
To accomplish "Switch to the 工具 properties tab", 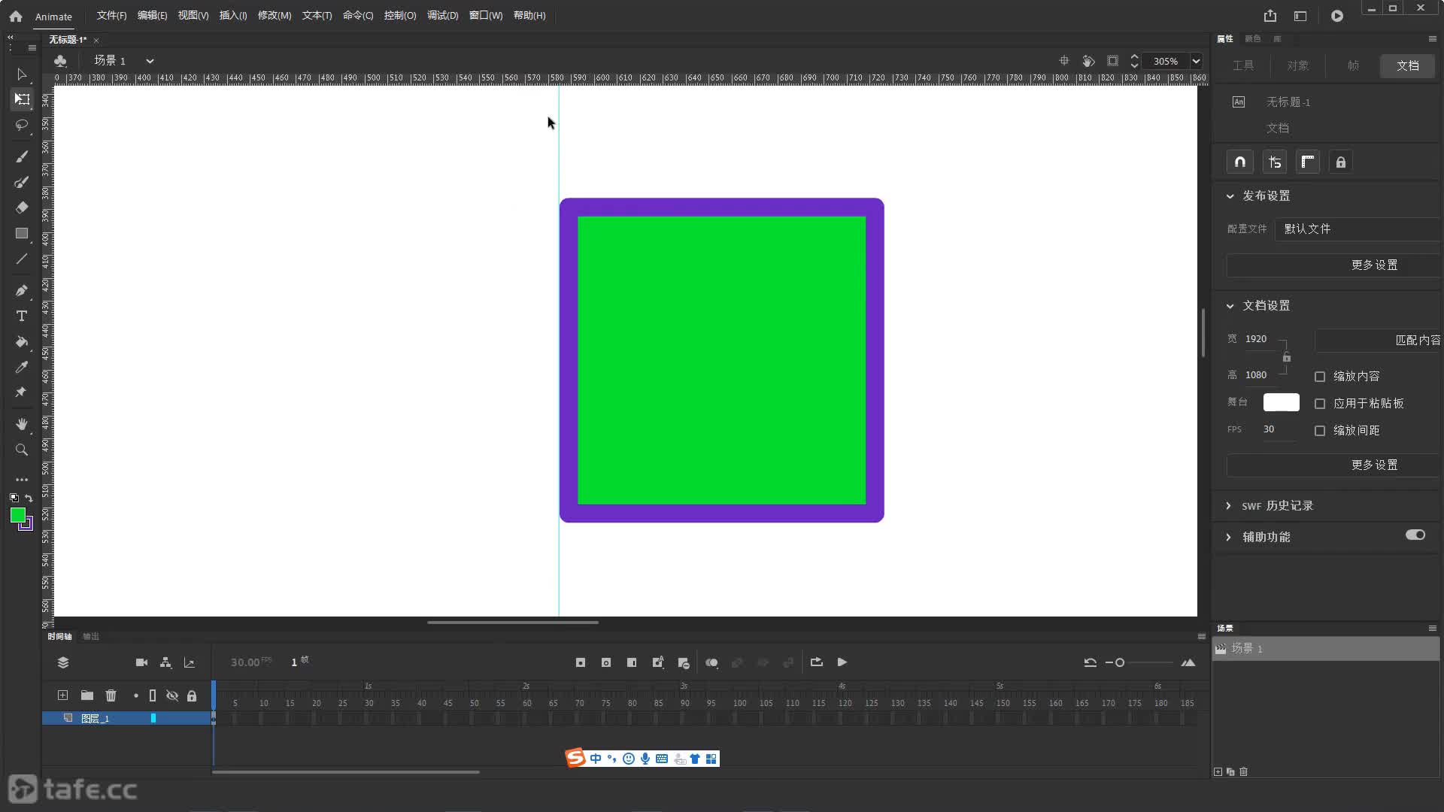I will coord(1242,65).
